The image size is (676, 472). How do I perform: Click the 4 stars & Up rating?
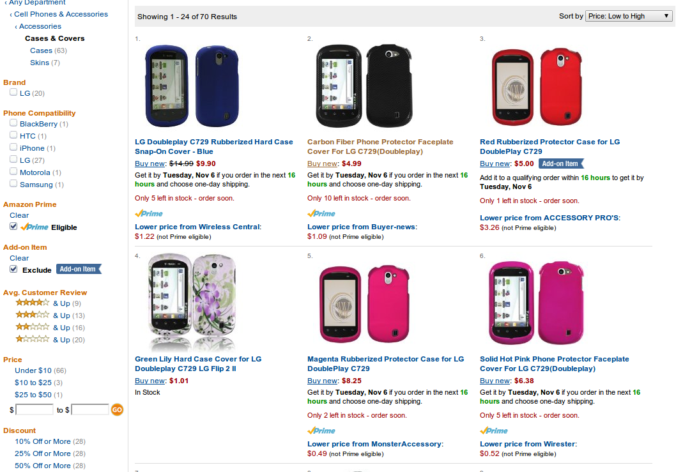coord(33,303)
